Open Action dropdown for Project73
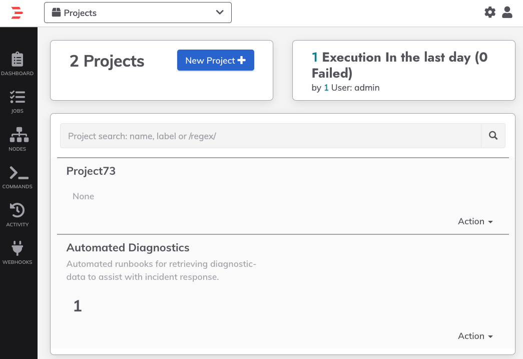 (x=475, y=221)
